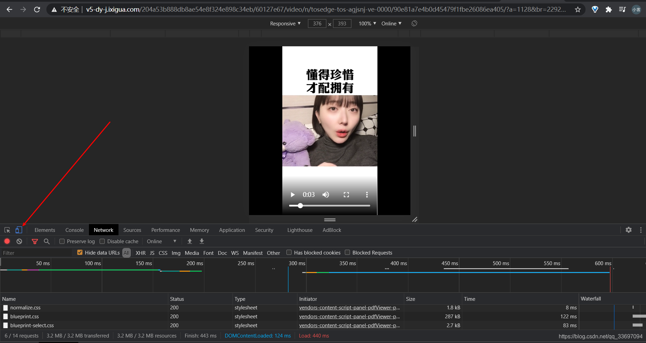Select the All filter type
Screen dimensions: 646x343
(126, 253)
